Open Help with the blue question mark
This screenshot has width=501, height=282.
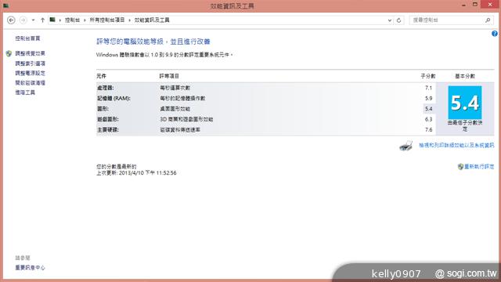(495, 34)
